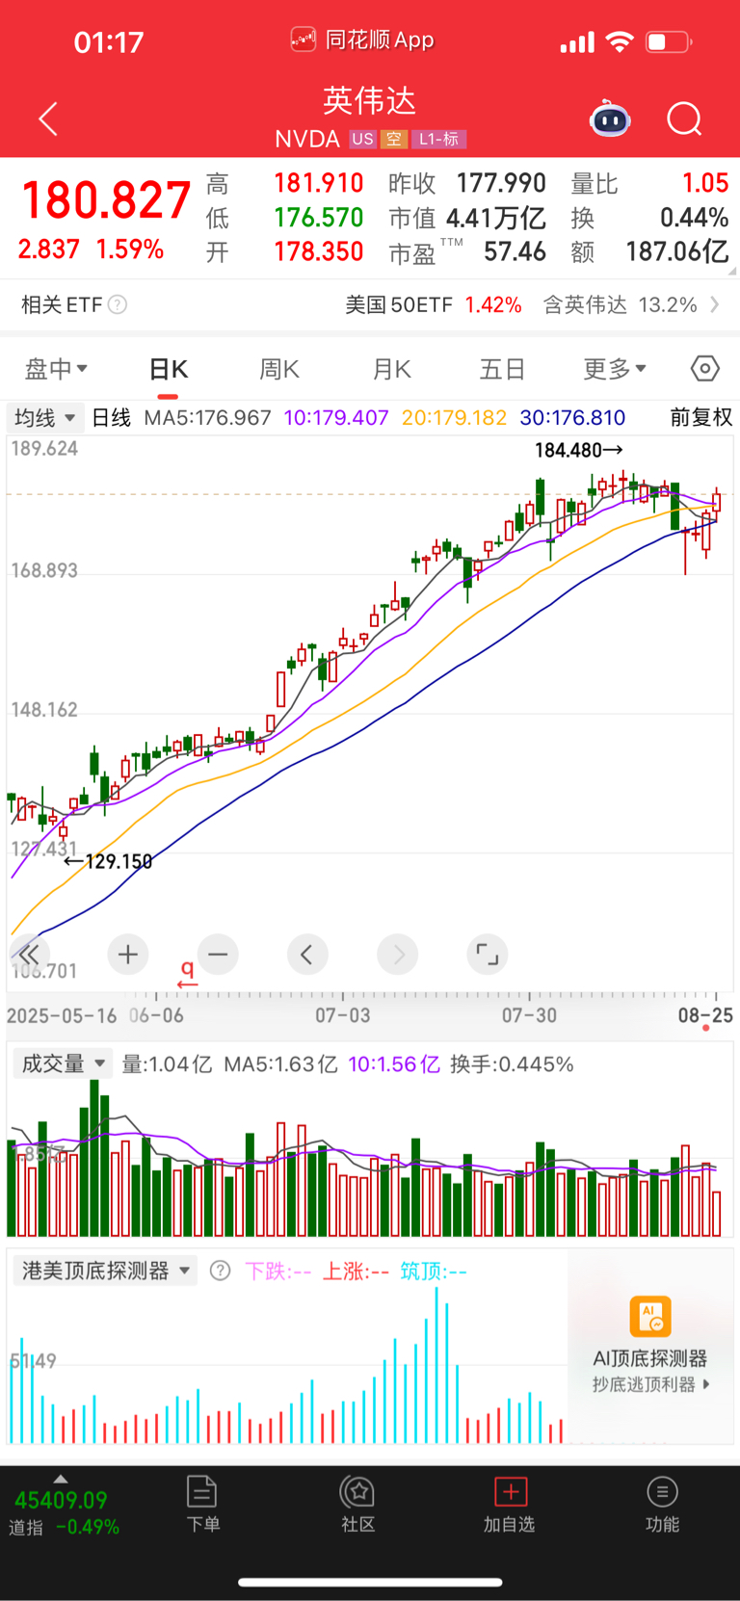Tap blue MA 30:176.810 value
The width and height of the screenshot is (740, 1601).
[x=572, y=418]
